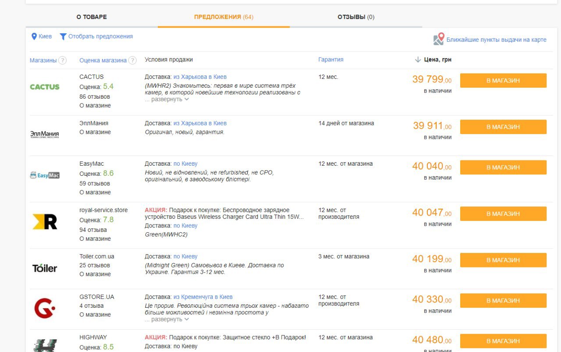
Task: Expand GSTORE.UA description via развернуть
Action: point(167,319)
